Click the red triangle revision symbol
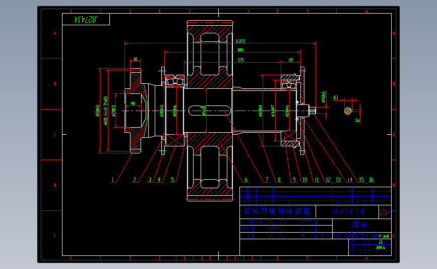Image resolution: width=437 pixels, height=269 pixels. click(x=384, y=212)
